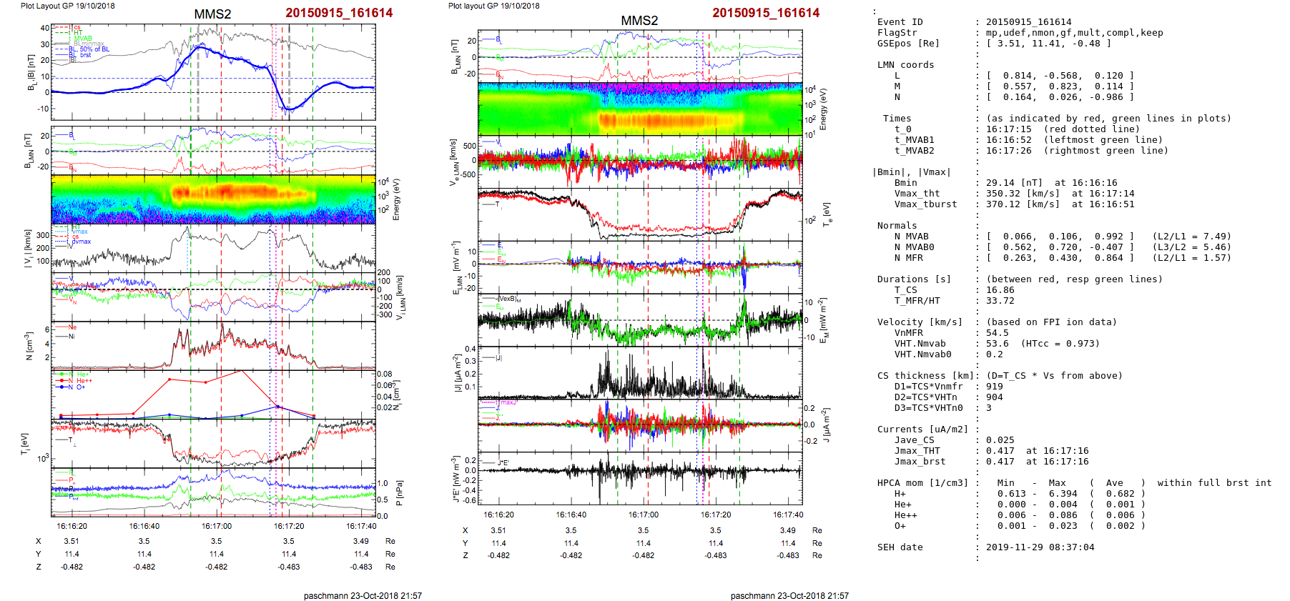Click the SEH date value 2019-11-29 08:37:04

tap(1040, 547)
